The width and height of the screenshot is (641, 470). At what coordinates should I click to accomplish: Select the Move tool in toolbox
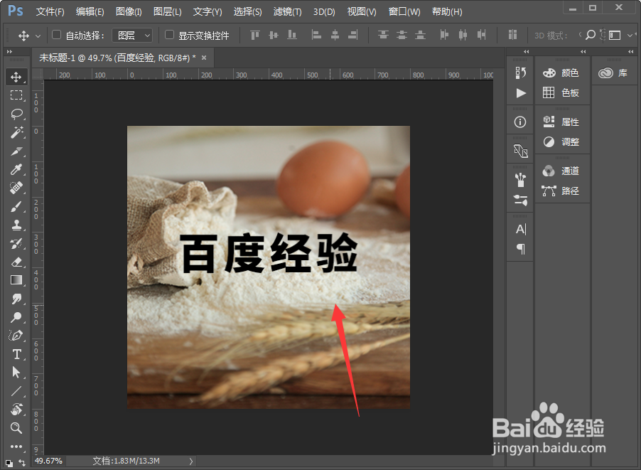click(16, 77)
